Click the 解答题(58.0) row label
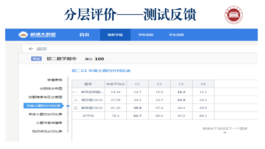Viewport: 265px width, 149px height. coord(88,108)
